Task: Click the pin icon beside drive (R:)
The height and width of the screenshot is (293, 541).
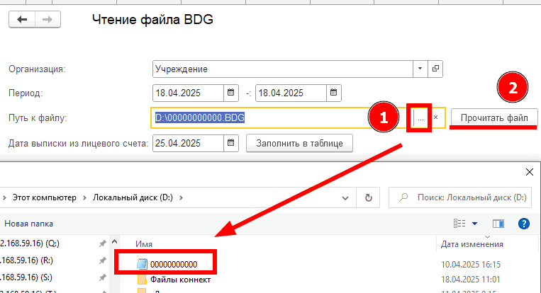Action: coord(103,260)
